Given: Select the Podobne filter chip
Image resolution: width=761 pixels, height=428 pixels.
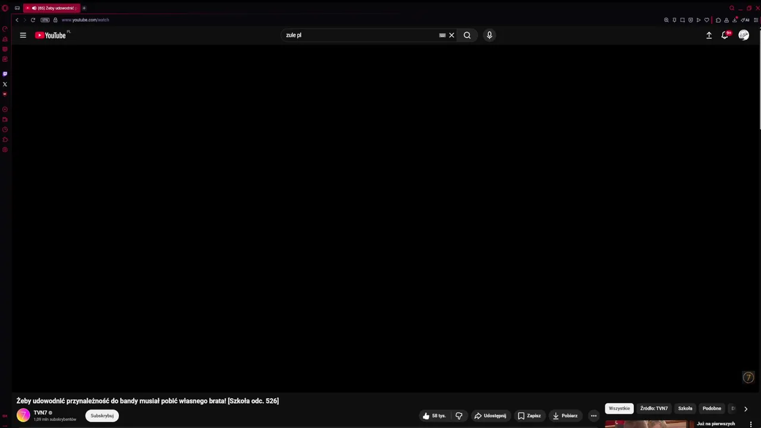Looking at the screenshot, I should click(x=712, y=408).
